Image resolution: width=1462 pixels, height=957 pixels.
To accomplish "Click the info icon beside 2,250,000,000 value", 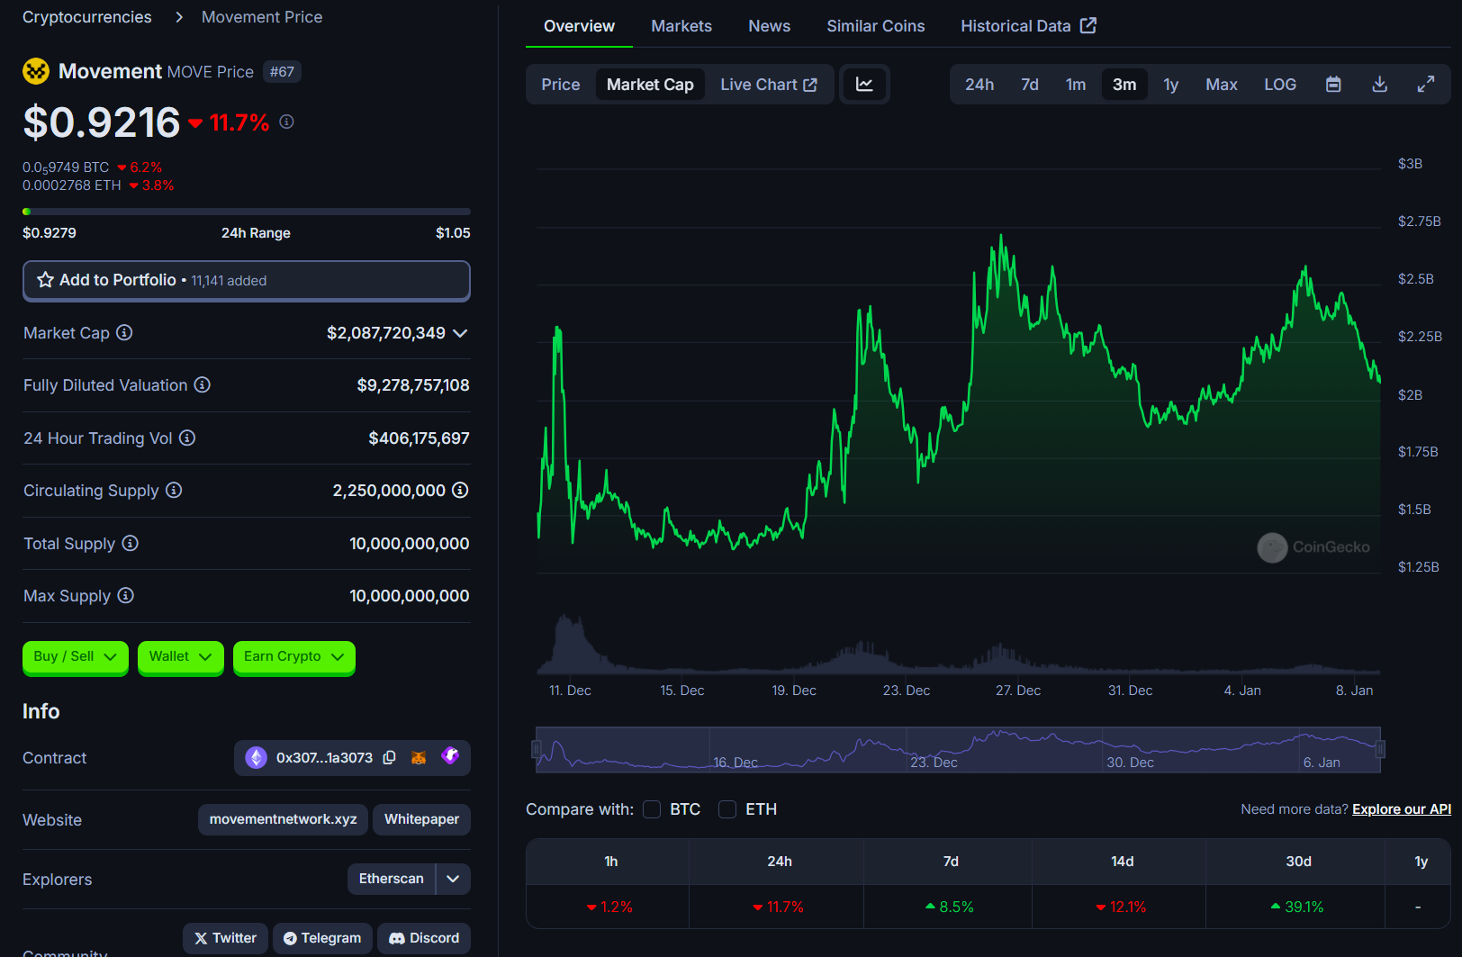I will pyautogui.click(x=460, y=490).
